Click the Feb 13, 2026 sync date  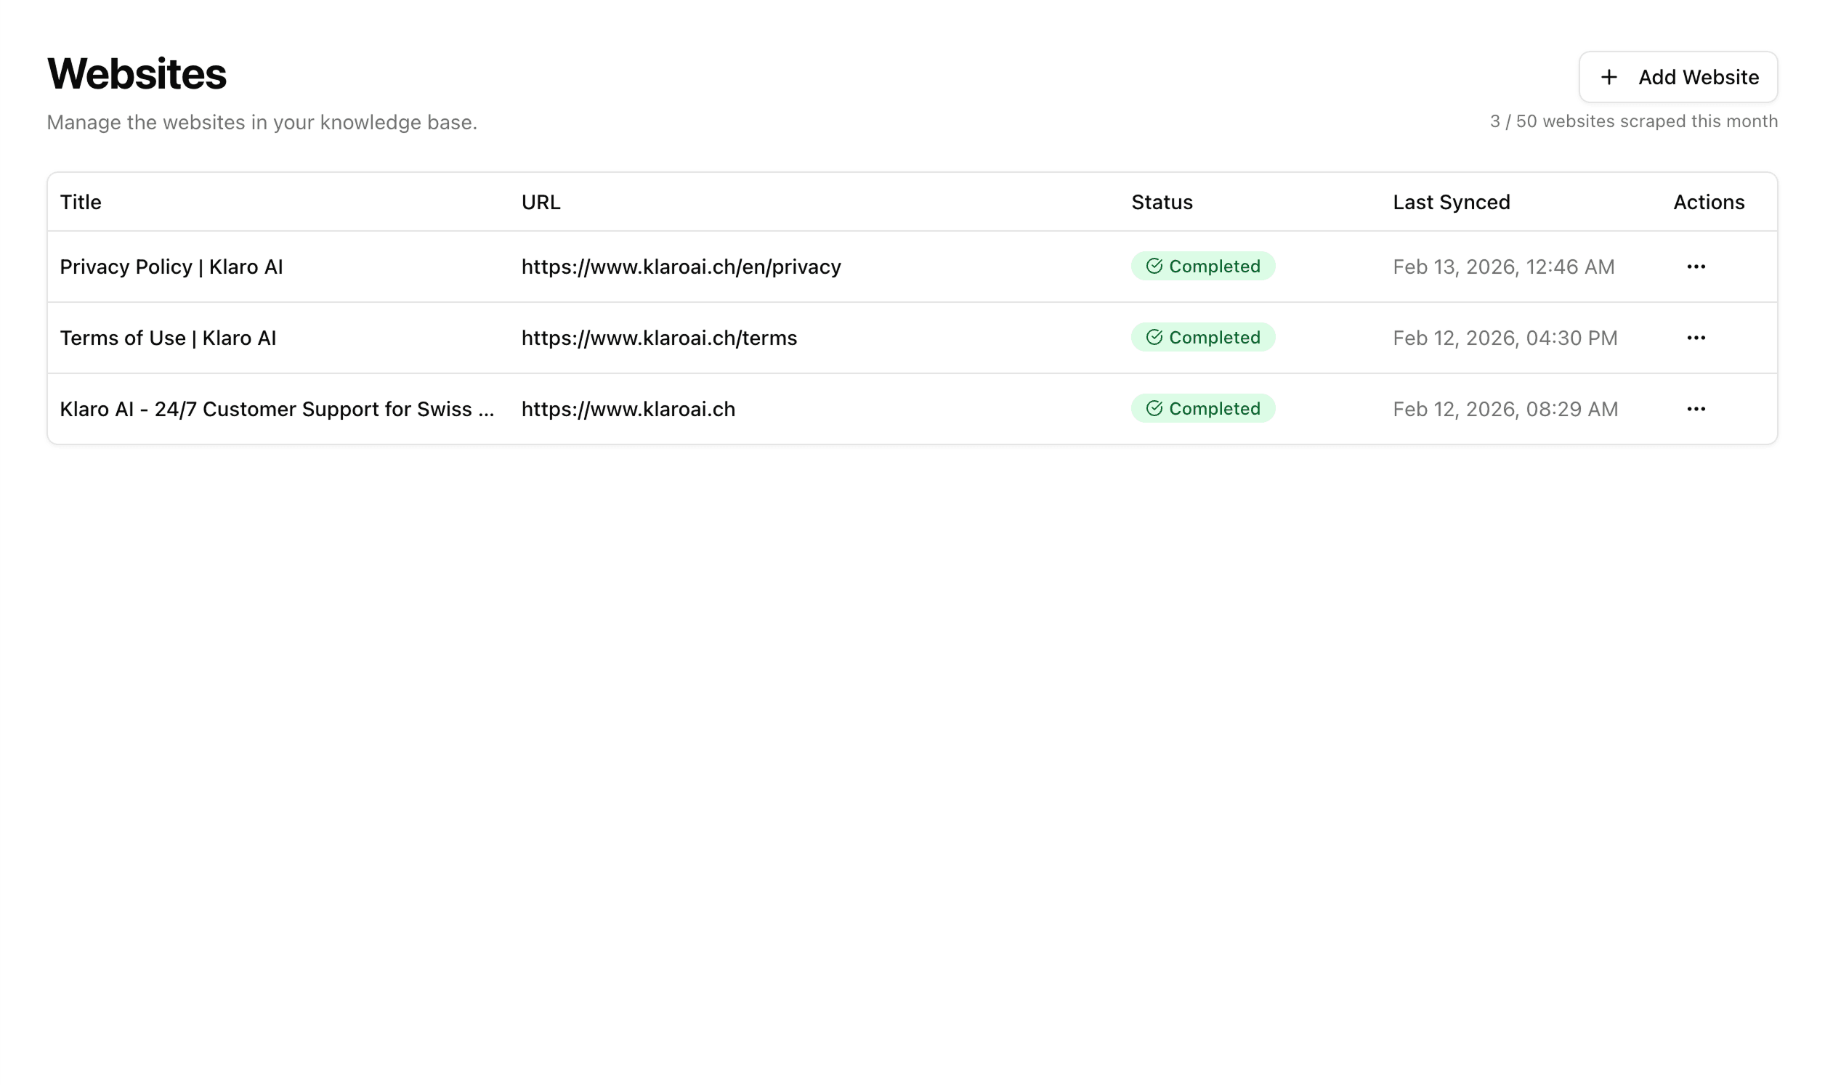(x=1503, y=267)
